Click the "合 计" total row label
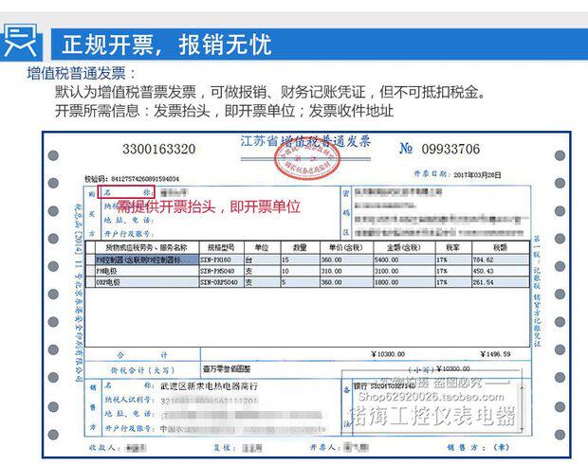 pos(142,354)
